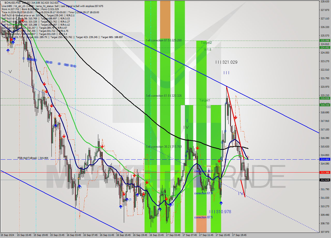The image size is (331, 238).
Task: Select the 'Sell correction 87.5 | 325.288' label
Action: (x=164, y=40)
